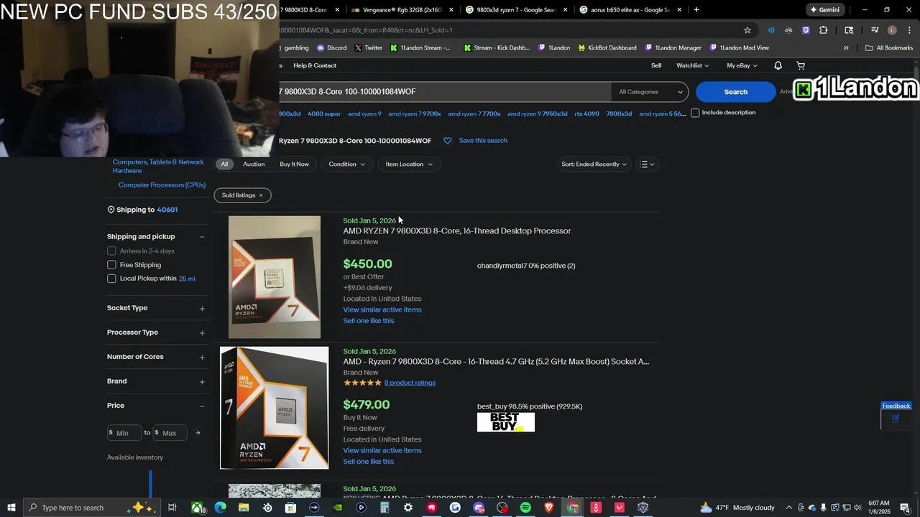The image size is (920, 517).
Task: Click the Twitch extension icon in toolbar
Action: click(x=806, y=30)
